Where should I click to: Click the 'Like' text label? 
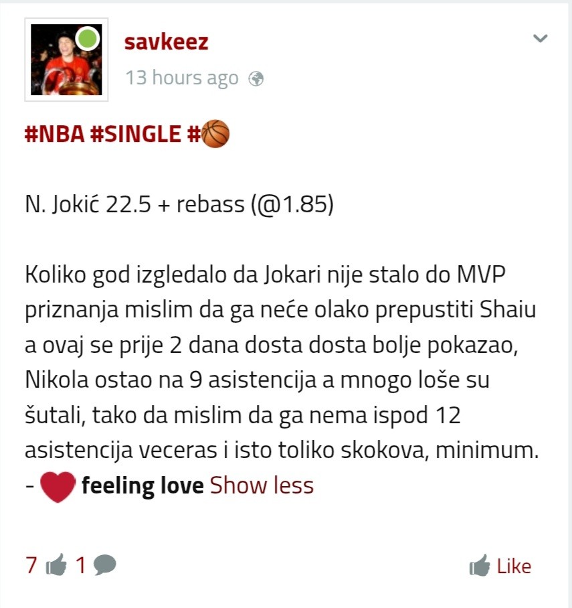[514, 566]
